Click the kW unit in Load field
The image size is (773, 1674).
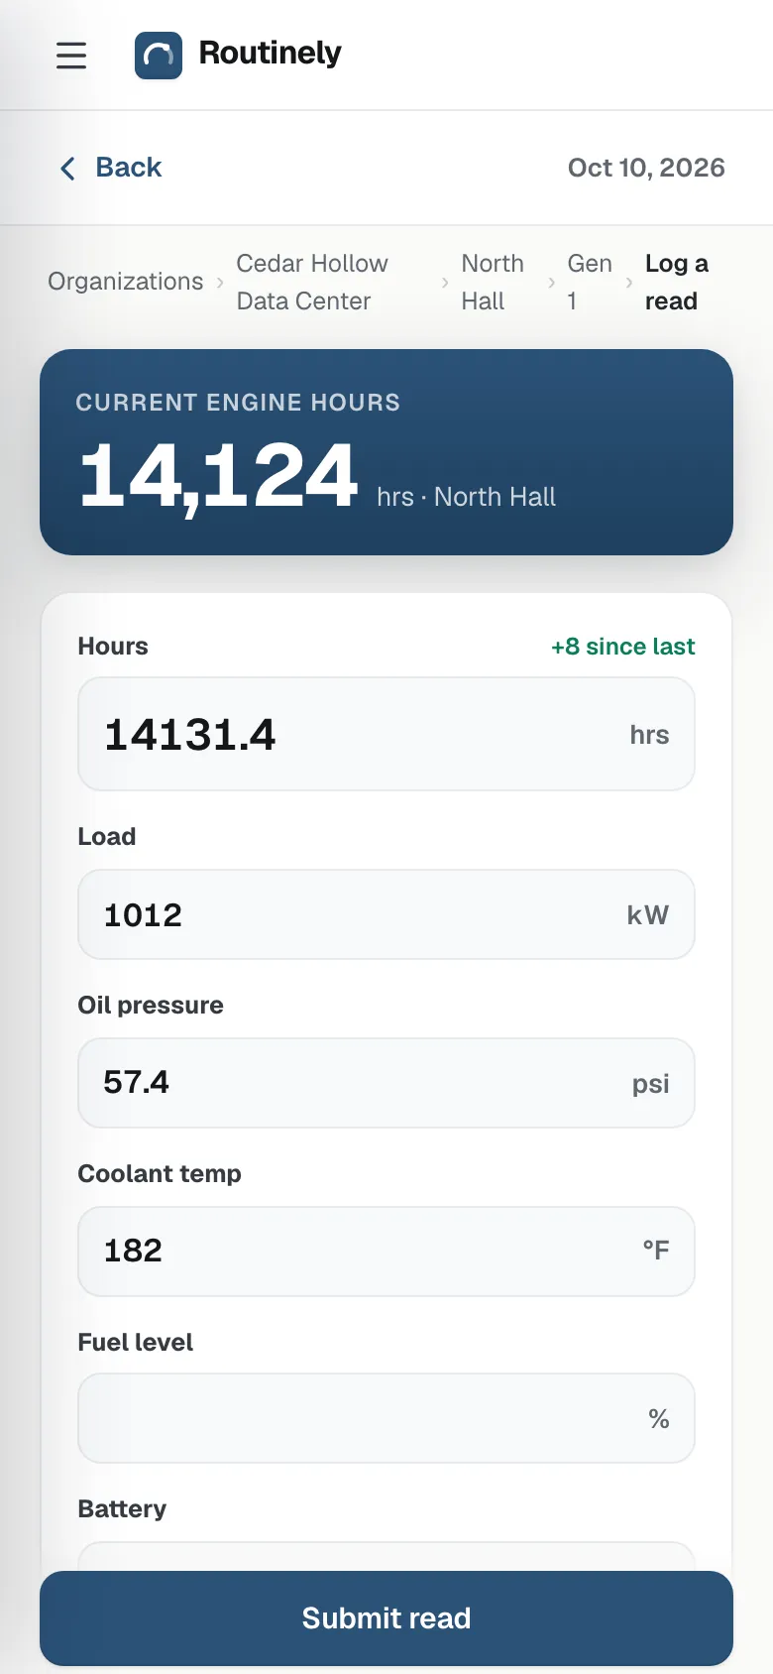tap(648, 915)
